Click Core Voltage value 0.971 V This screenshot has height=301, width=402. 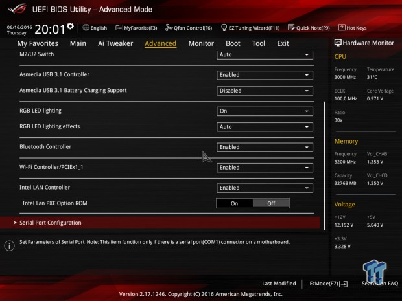pos(375,98)
